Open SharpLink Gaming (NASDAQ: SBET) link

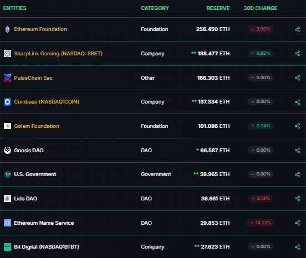tap(58, 54)
